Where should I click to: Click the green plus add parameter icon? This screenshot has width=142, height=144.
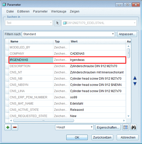8,127
